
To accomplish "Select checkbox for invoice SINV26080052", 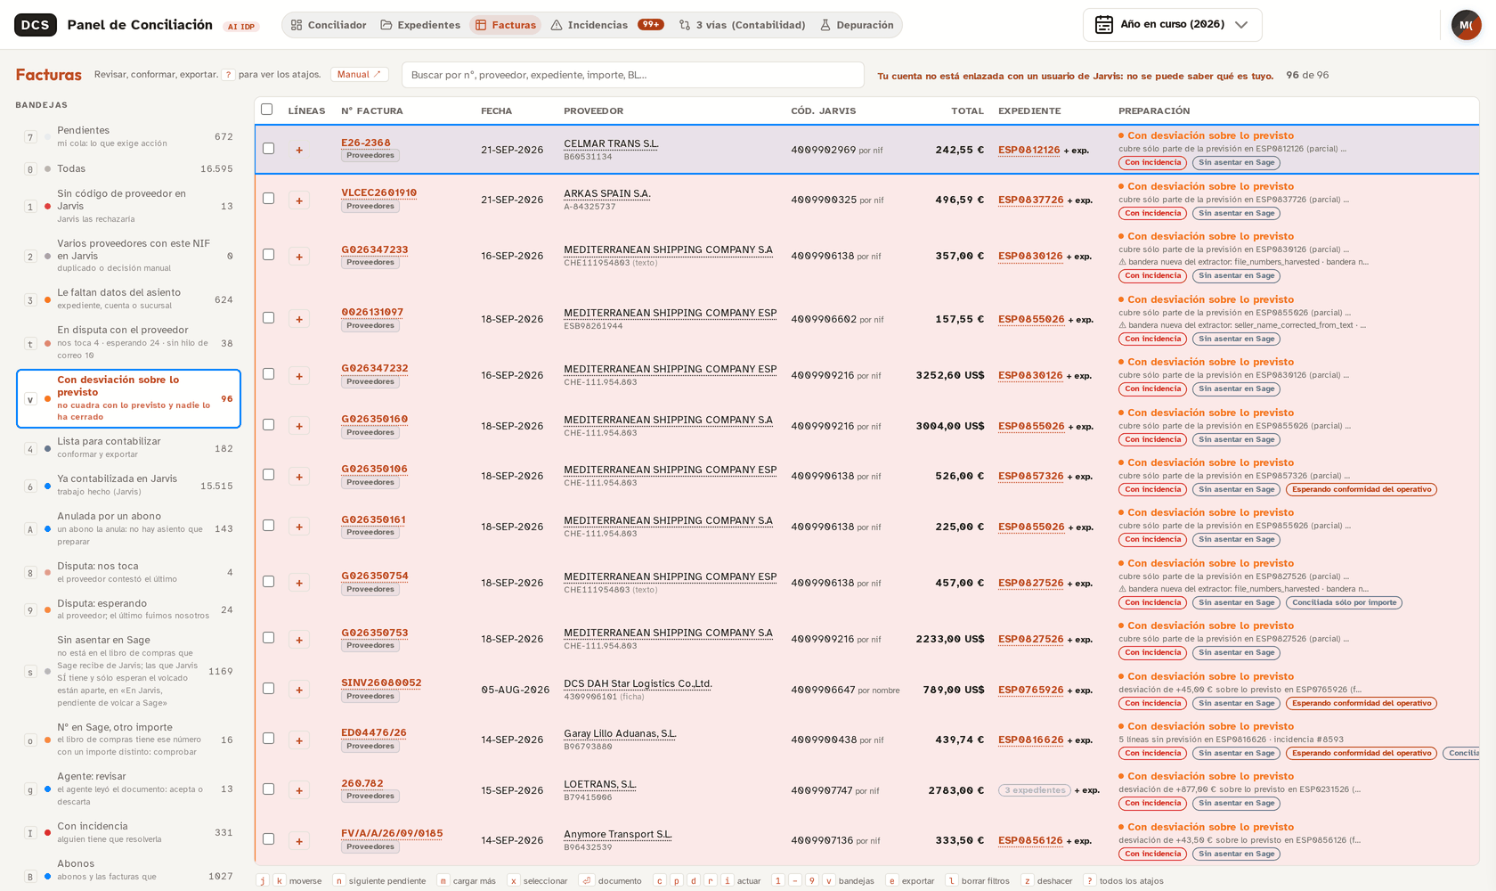I will (x=268, y=689).
